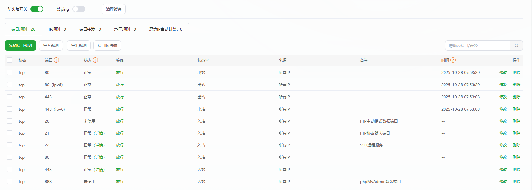Open the help icon beside 时间 header
This screenshot has height=190, width=532.
453,60
